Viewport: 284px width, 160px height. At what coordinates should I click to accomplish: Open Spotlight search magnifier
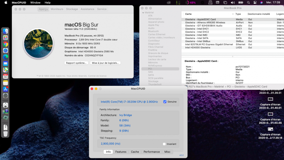pos(248,3)
